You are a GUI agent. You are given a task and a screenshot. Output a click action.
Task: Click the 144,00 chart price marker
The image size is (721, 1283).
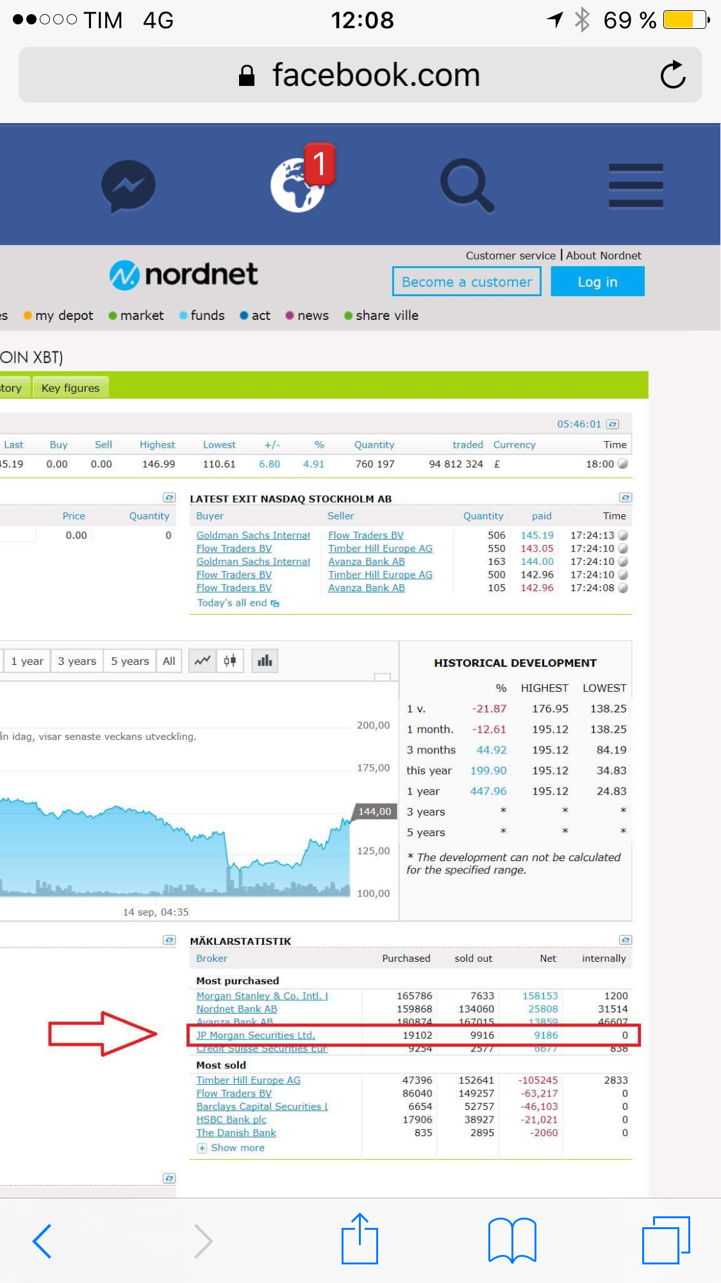click(374, 811)
